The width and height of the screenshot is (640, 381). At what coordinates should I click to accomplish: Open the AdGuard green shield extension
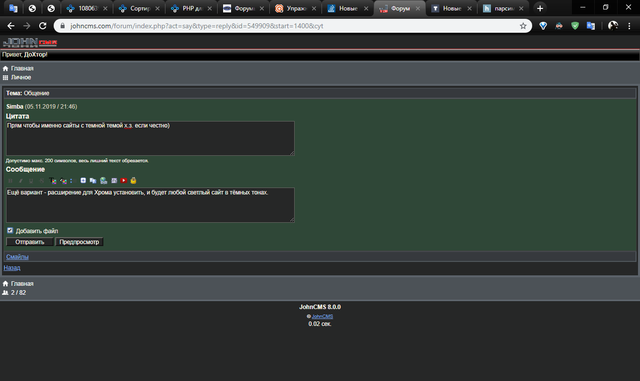click(x=575, y=26)
